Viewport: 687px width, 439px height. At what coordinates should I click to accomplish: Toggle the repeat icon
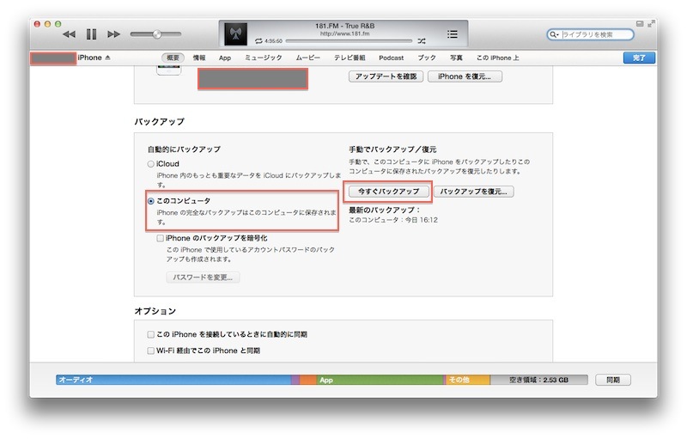[x=258, y=41]
